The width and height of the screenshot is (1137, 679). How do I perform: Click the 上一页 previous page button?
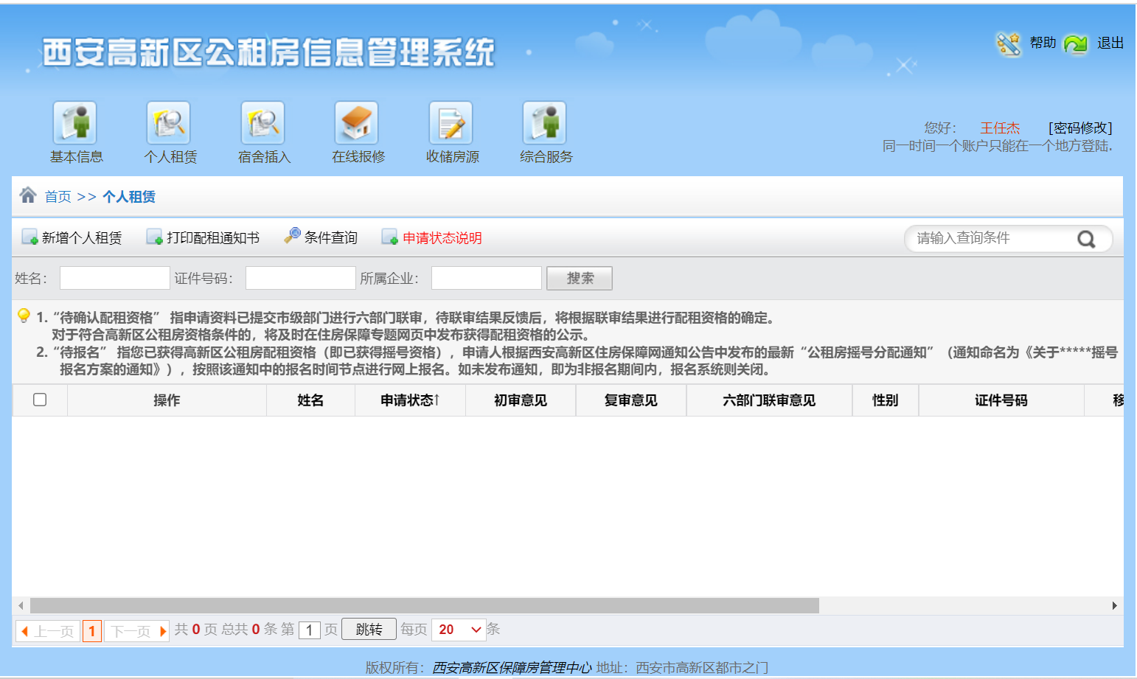[x=48, y=631]
